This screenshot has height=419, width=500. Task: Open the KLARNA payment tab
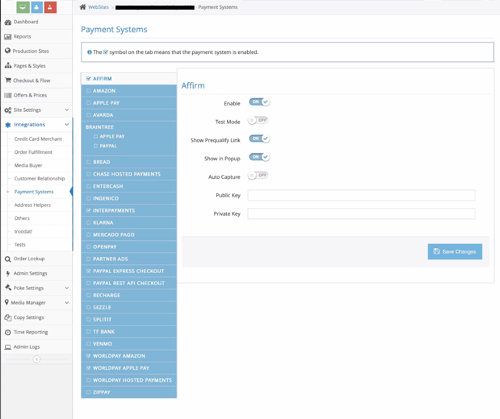click(129, 222)
